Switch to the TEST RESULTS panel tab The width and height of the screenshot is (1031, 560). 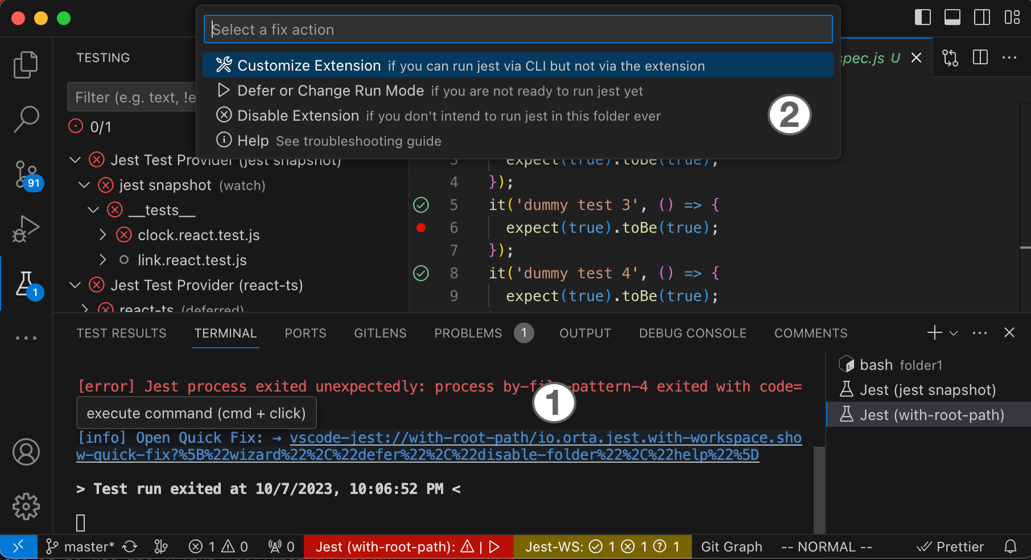coord(122,333)
